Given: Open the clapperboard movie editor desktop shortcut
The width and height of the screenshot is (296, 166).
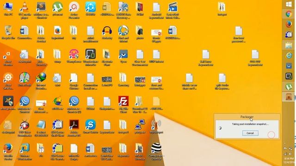Looking at the screenshot, I should pyautogui.click(x=173, y=10).
